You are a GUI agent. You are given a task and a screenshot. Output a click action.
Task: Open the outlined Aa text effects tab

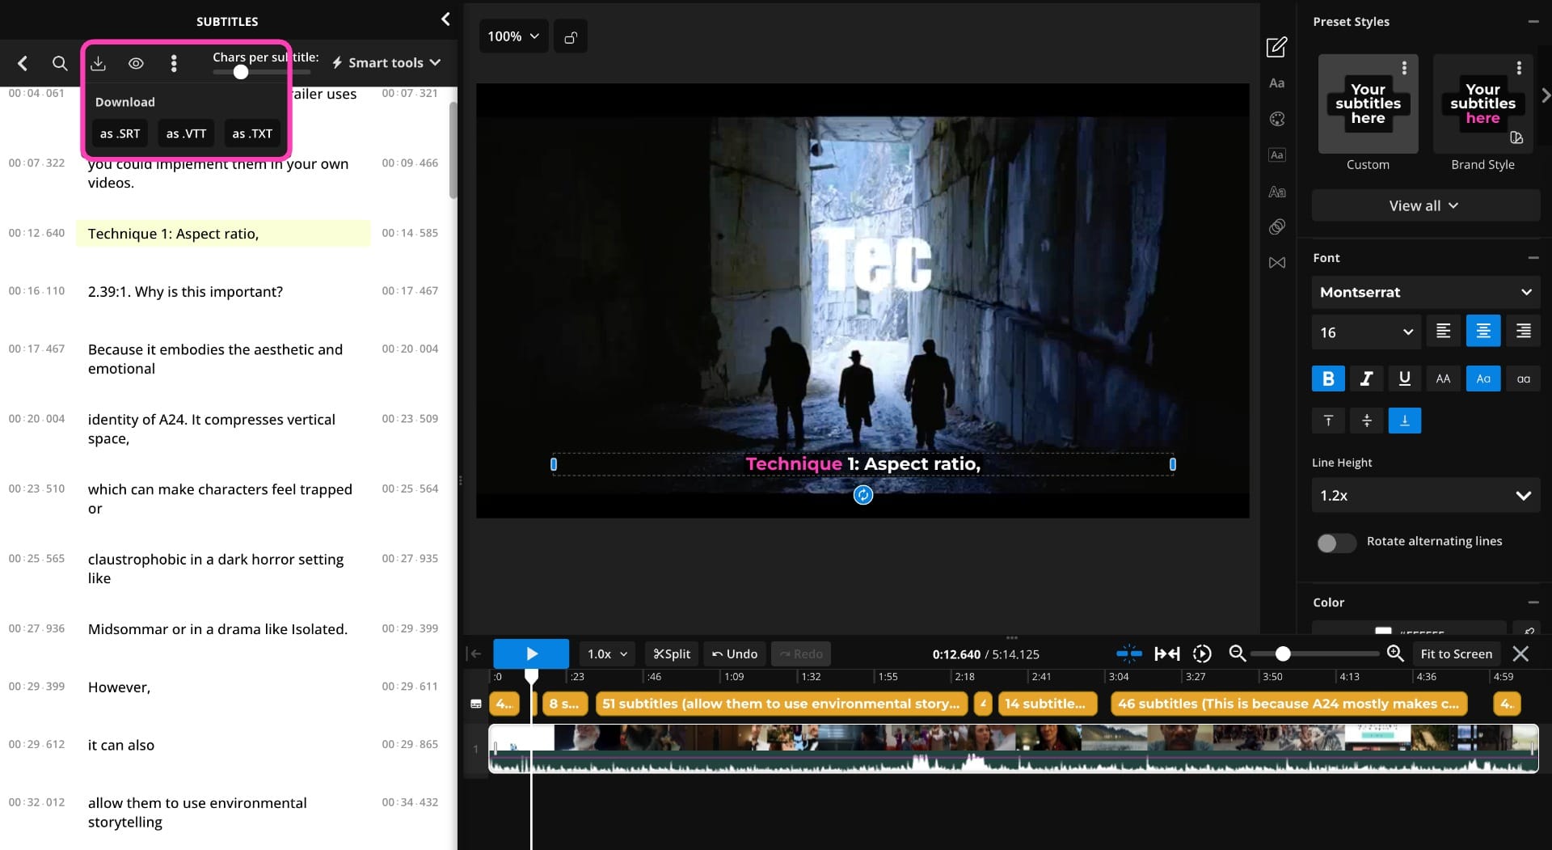click(x=1277, y=192)
